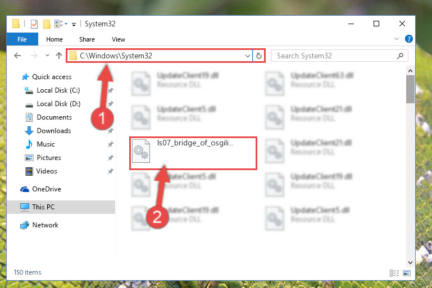Select Downloads in the navigation pane
This screenshot has height=288, width=432.
[54, 131]
